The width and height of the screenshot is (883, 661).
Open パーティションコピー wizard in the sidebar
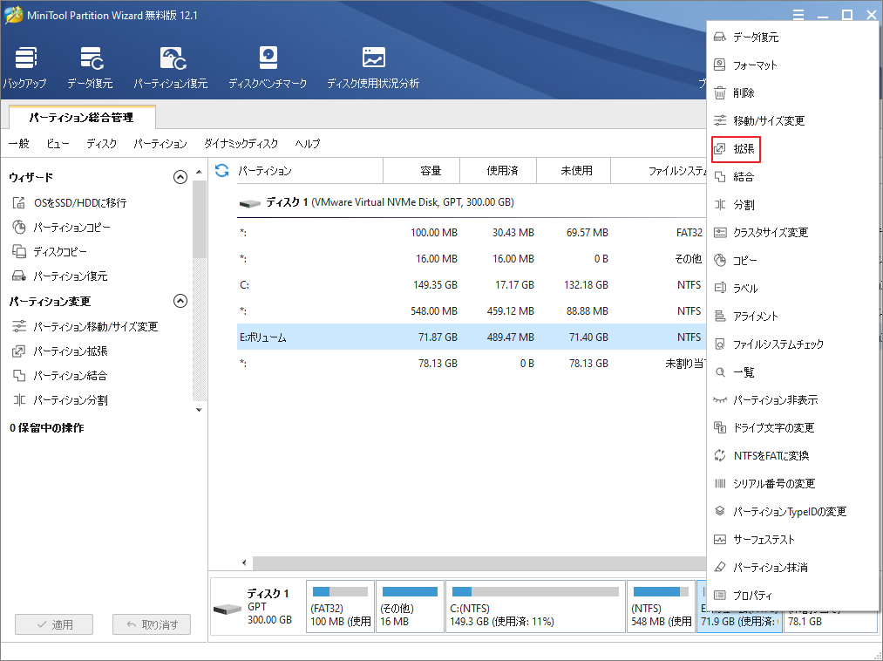[61, 227]
